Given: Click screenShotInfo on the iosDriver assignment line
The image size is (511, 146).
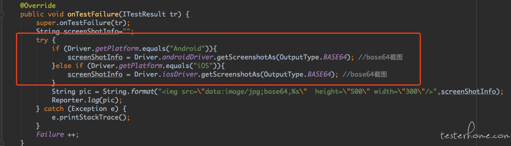Looking at the screenshot, I should point(95,74).
